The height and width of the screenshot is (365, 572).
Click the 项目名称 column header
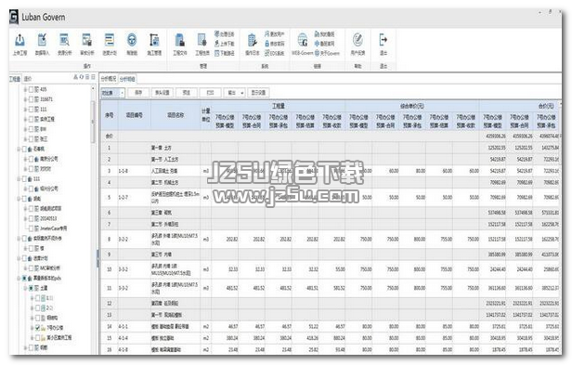tap(175, 115)
